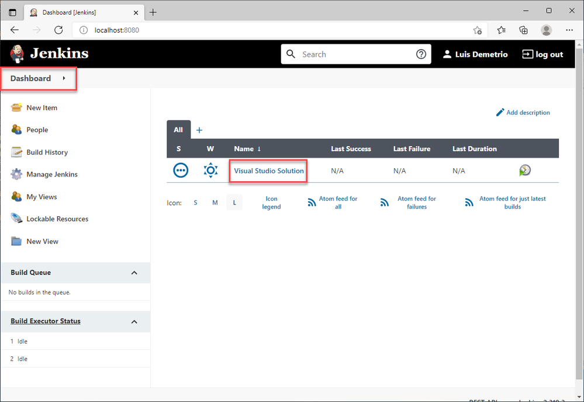This screenshot has width=584, height=402.
Task: Open the browser profile avatar
Action: (x=547, y=30)
